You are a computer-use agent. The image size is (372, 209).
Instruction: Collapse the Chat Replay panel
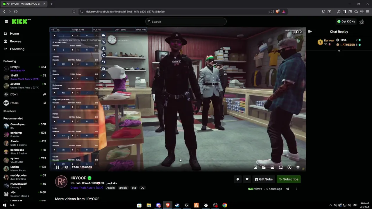coord(310,32)
